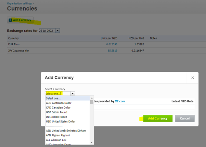Open the exchange rates date dropdown arrow

point(57,31)
